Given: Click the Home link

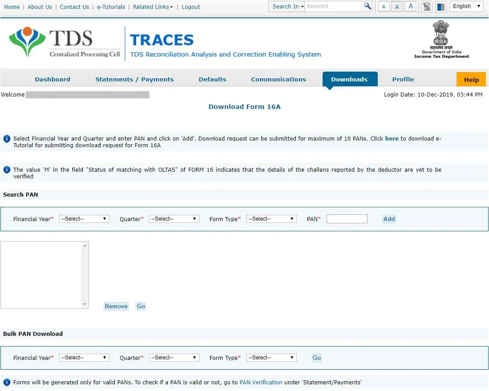Looking at the screenshot, I should (12, 7).
